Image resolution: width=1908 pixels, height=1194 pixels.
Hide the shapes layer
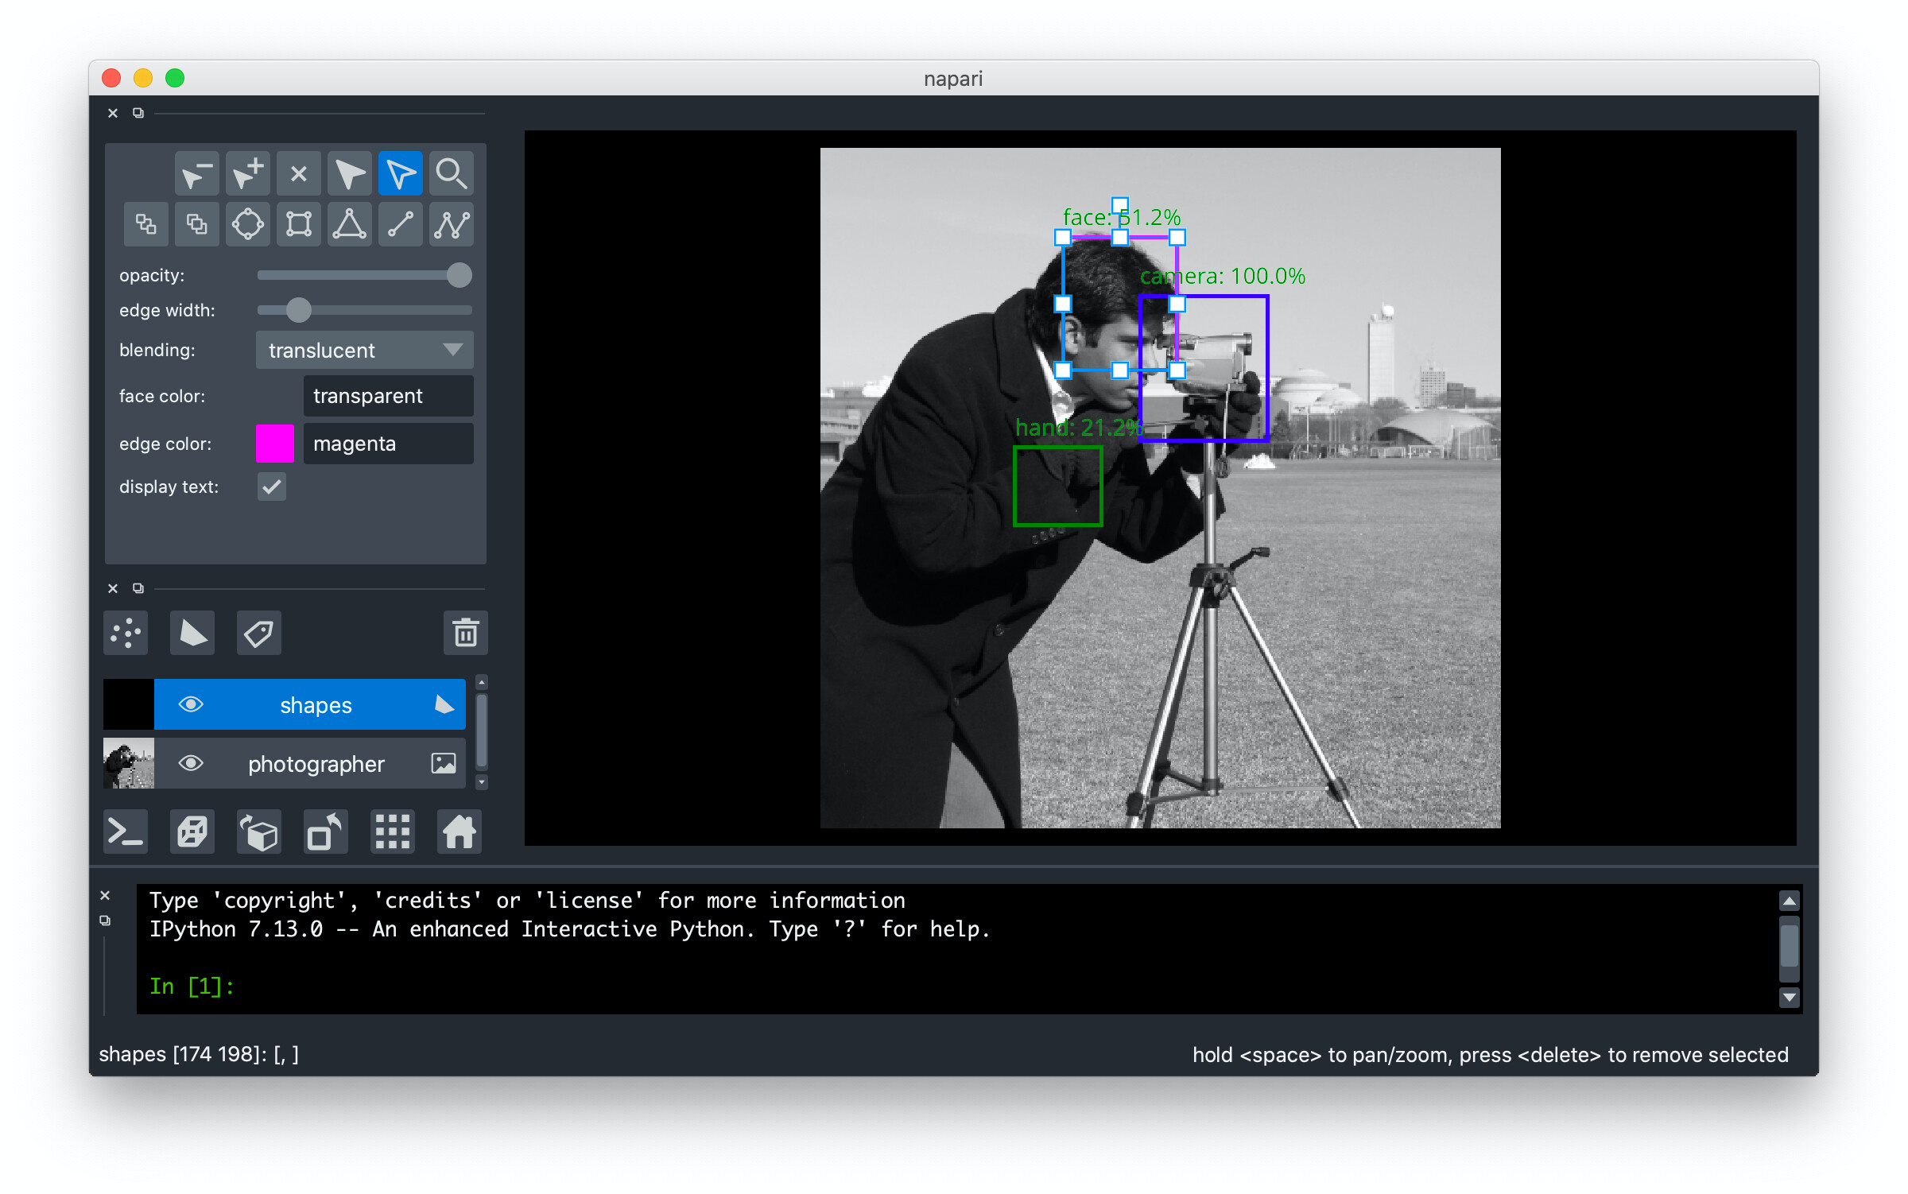tap(191, 704)
